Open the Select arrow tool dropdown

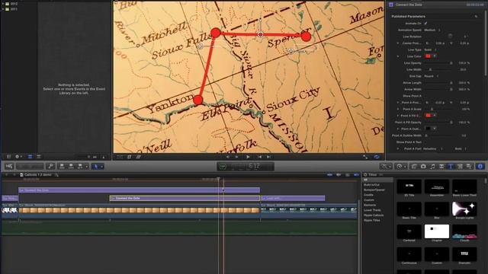[98, 167]
